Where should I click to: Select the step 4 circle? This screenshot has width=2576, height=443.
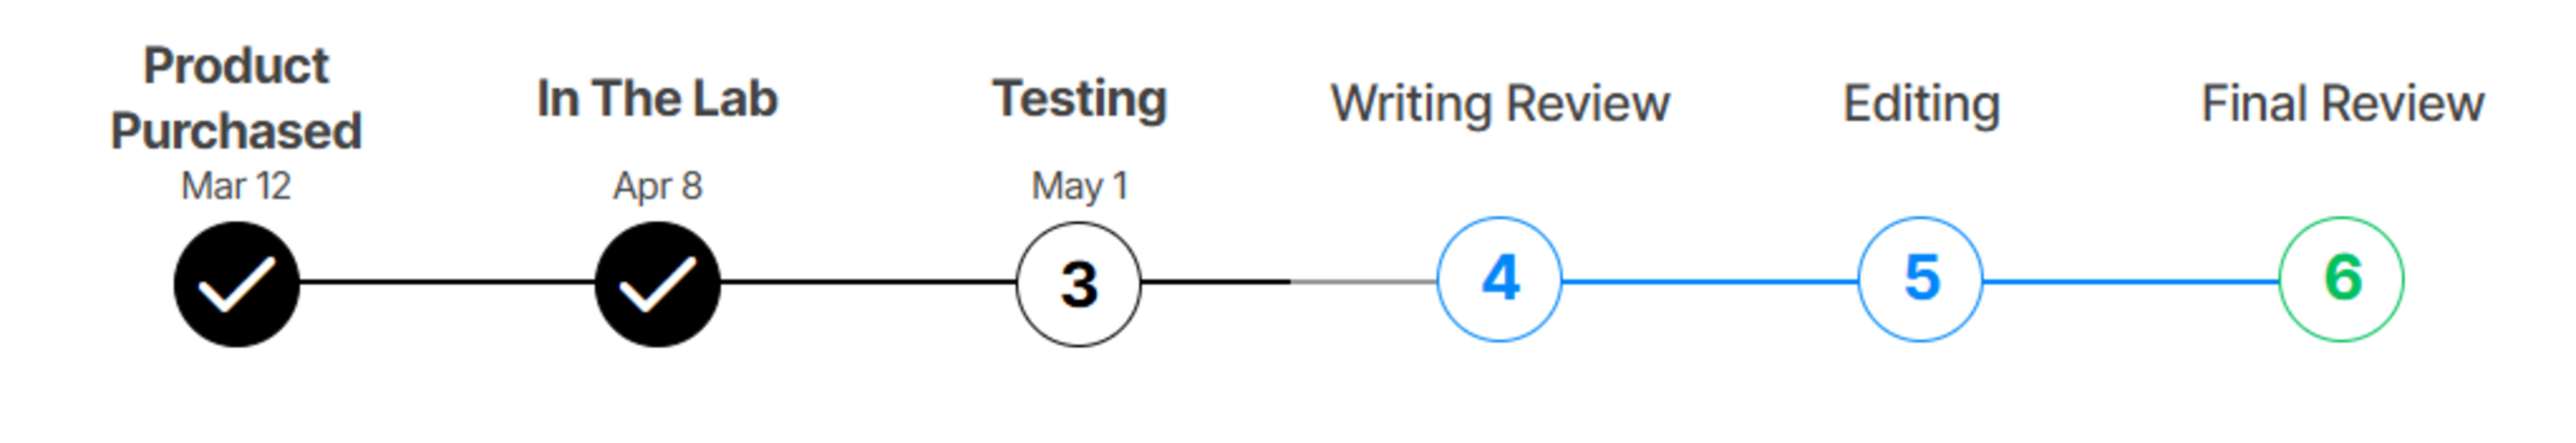1499,279
